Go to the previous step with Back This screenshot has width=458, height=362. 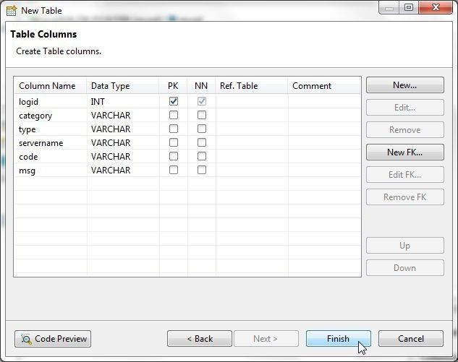coord(200,339)
